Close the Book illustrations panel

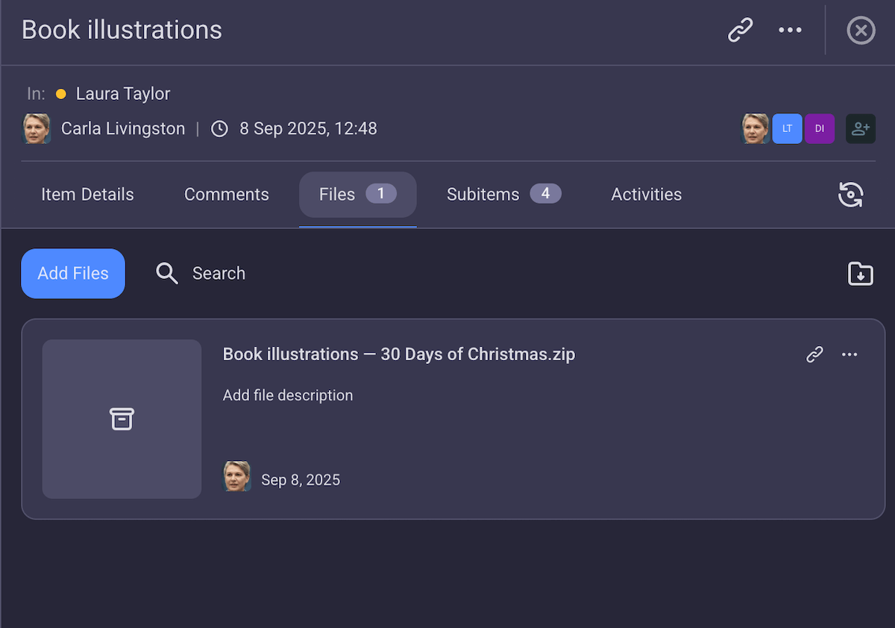click(861, 31)
